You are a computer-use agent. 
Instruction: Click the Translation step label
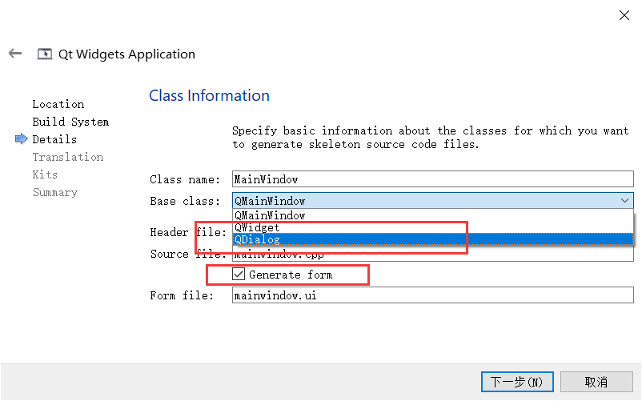click(67, 157)
